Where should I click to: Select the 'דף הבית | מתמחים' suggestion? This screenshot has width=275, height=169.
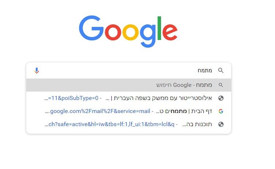click(129, 111)
